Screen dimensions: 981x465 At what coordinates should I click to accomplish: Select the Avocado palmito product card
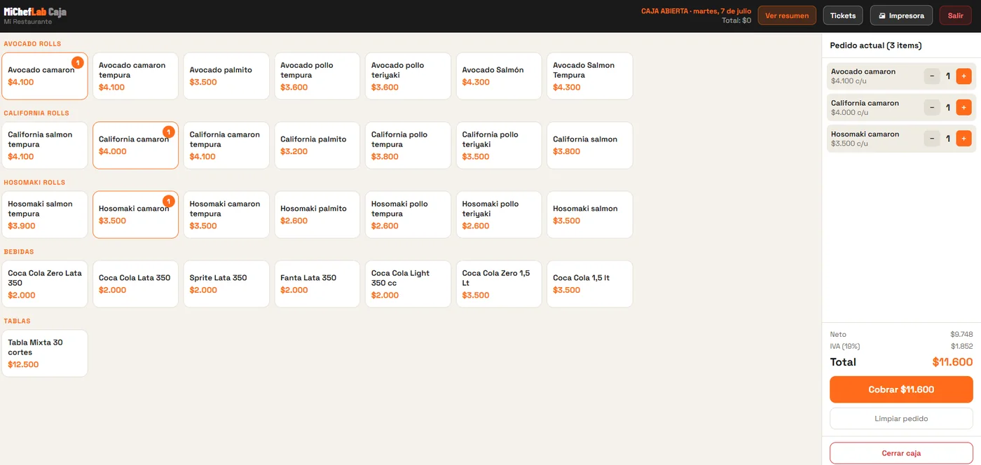point(226,76)
